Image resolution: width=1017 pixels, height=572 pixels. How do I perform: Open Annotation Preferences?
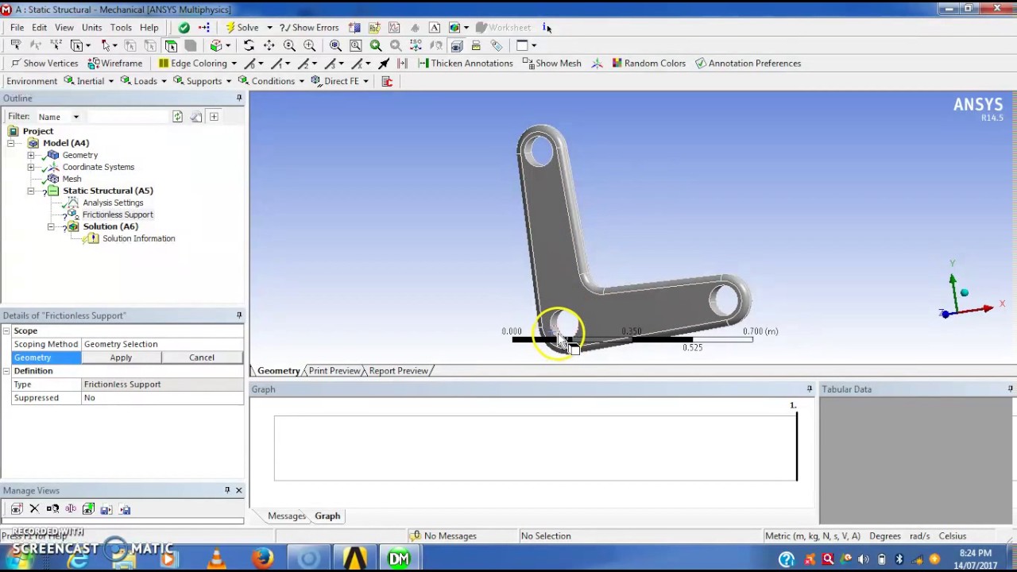(748, 64)
